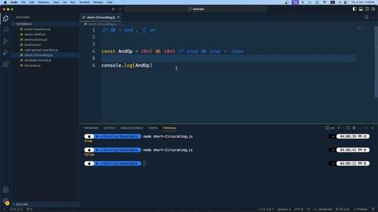Open the File menu
The height and width of the screenshot is (212, 378).
[23, 2]
